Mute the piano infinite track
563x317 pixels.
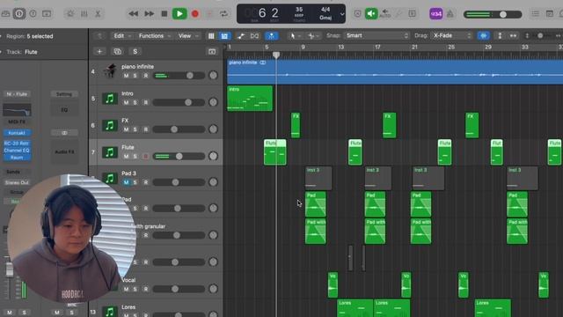point(126,76)
